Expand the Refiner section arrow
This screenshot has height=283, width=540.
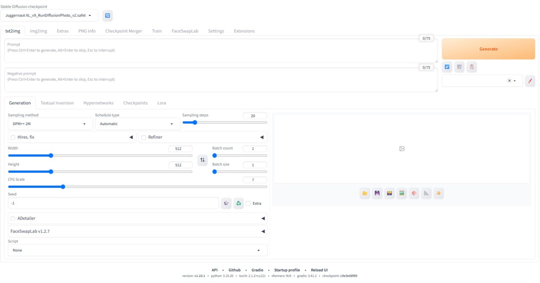point(262,137)
